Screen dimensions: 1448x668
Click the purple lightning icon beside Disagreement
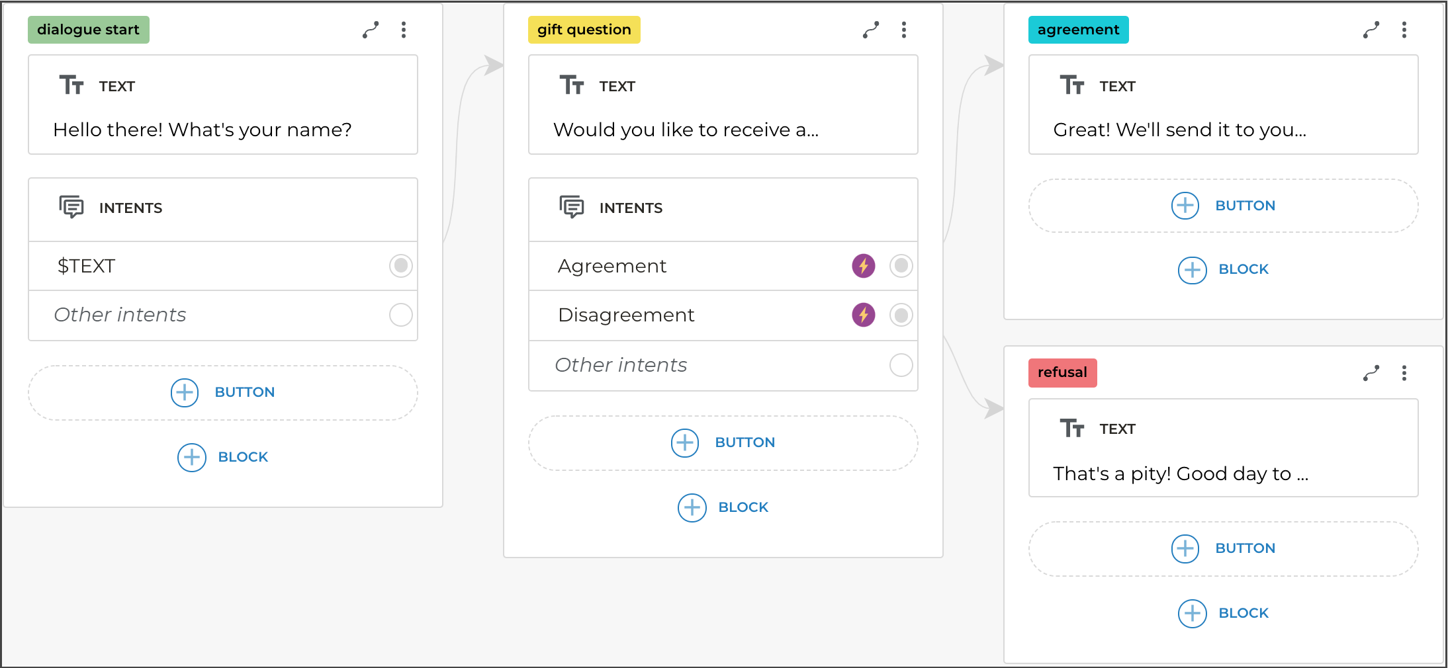[x=863, y=315]
